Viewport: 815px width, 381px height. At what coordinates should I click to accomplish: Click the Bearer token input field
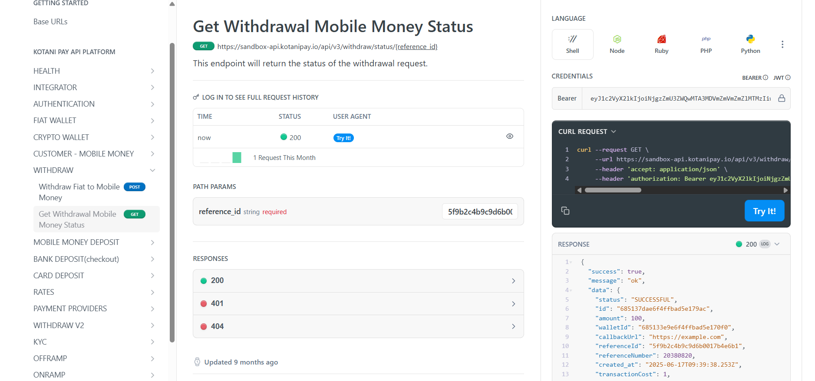pos(680,98)
